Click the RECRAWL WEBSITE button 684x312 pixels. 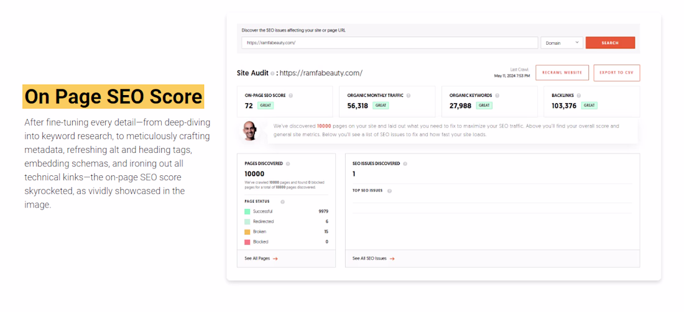point(562,73)
